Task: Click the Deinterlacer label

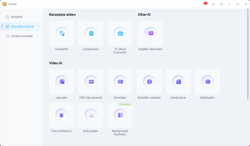Action: pos(178,98)
